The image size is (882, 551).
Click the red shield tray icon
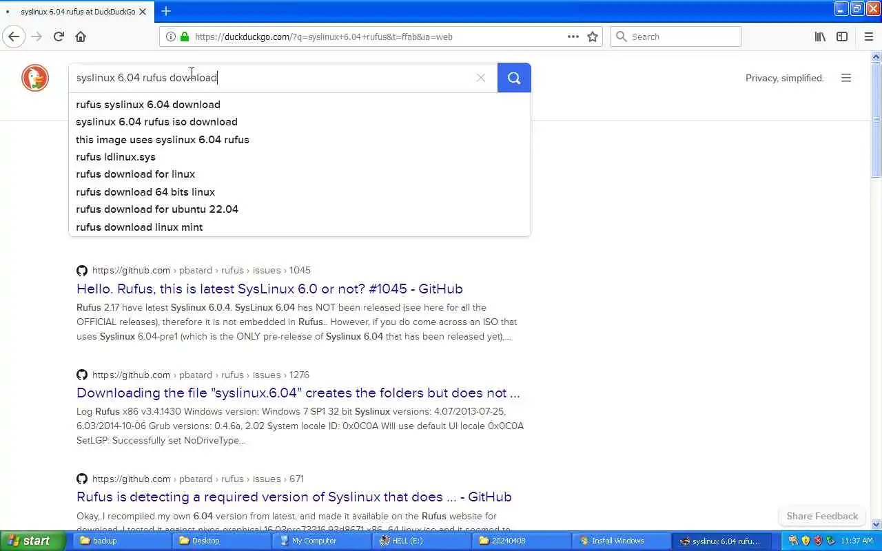[x=818, y=541]
